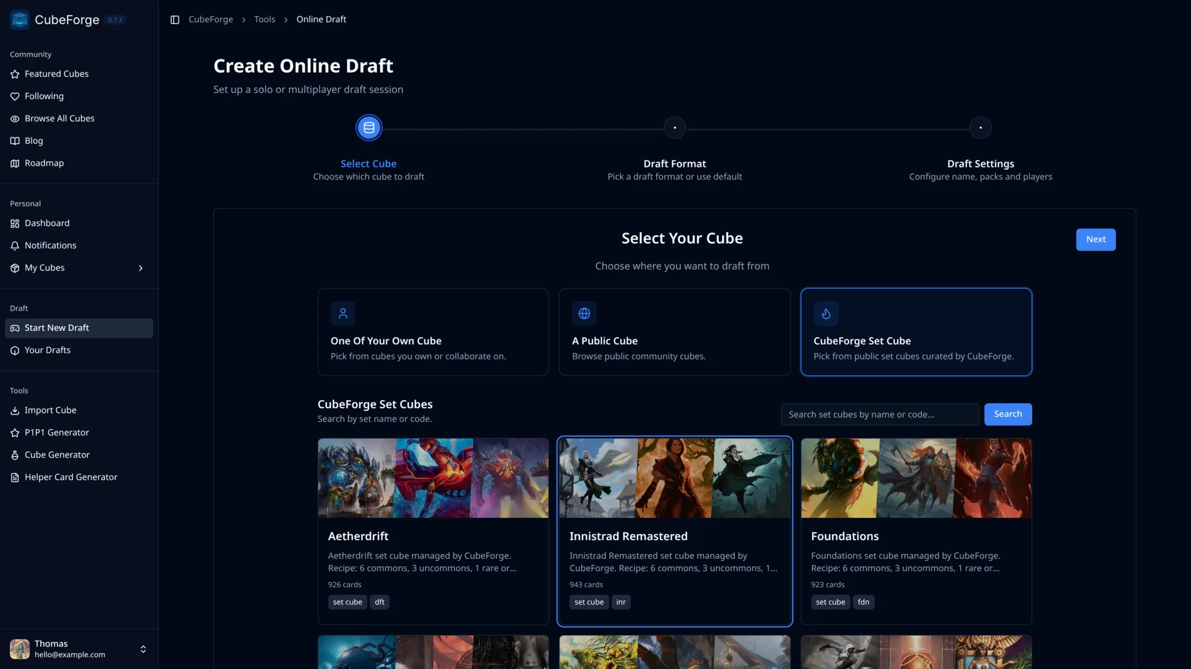The image size is (1191, 669).
Task: Click the CubeForge breadcrumb link
Action: coord(211,20)
